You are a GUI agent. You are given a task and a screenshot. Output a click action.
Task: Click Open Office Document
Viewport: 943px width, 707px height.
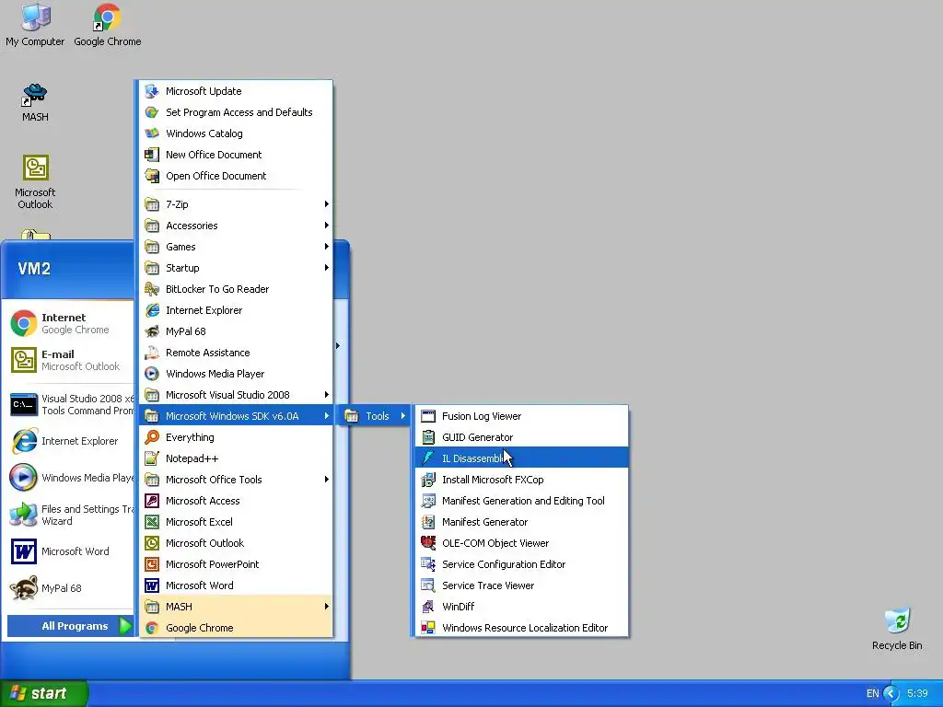pos(236,176)
